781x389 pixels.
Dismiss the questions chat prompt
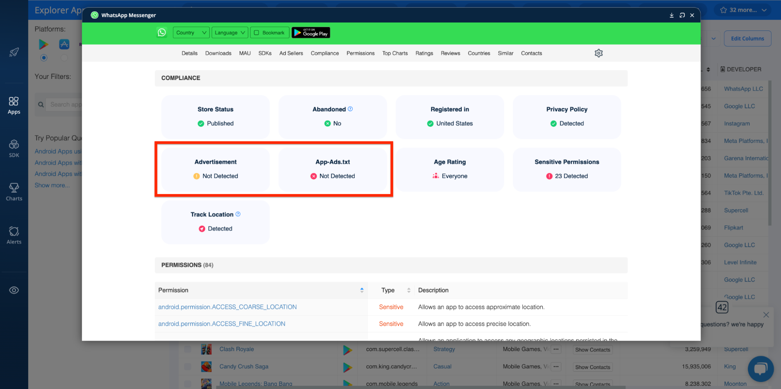coord(766,315)
